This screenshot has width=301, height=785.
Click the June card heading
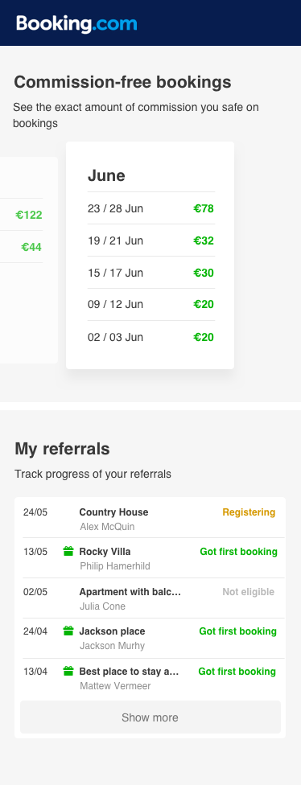[106, 175]
